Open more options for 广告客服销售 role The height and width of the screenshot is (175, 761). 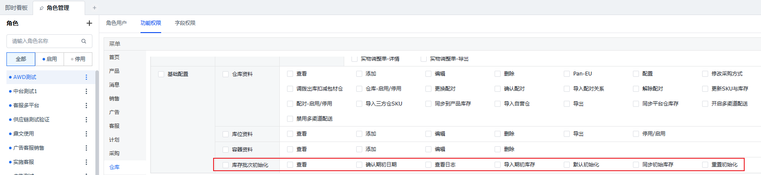click(x=86, y=148)
